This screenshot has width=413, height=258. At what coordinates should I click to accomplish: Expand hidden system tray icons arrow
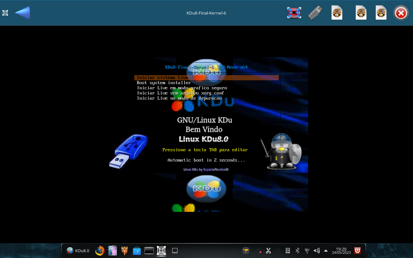coord(326,251)
